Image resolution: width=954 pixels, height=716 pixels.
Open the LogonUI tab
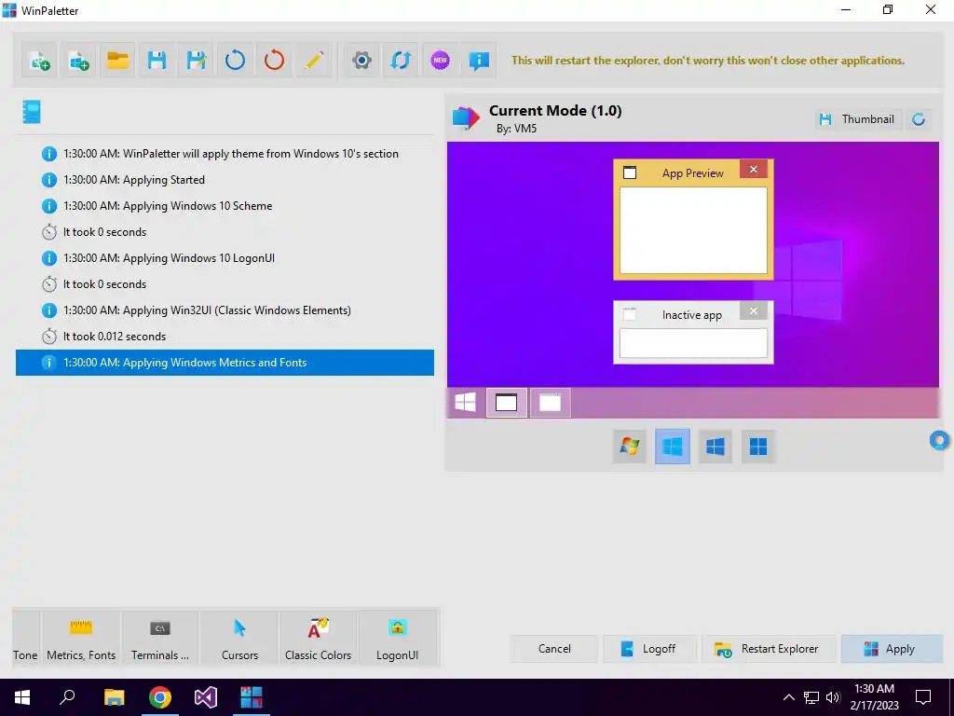point(397,638)
